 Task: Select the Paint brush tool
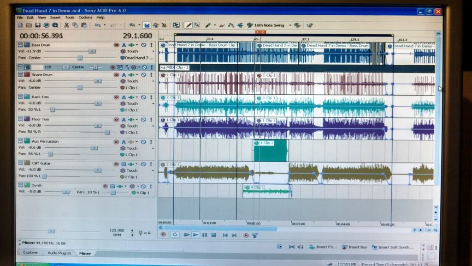(x=208, y=25)
